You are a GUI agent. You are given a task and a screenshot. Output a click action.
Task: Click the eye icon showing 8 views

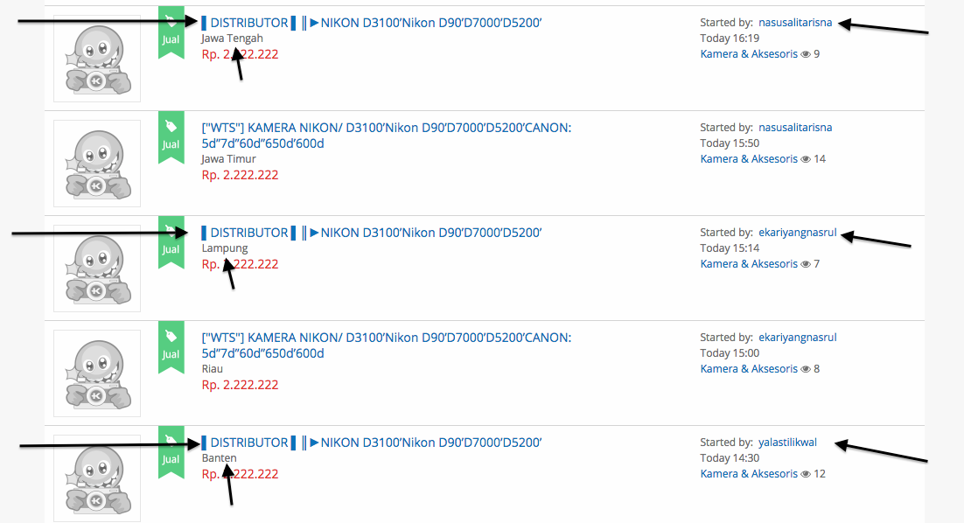pyautogui.click(x=806, y=369)
